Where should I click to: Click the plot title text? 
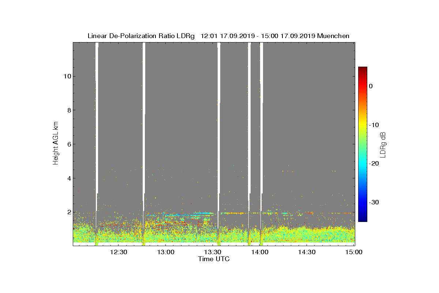tap(218, 36)
